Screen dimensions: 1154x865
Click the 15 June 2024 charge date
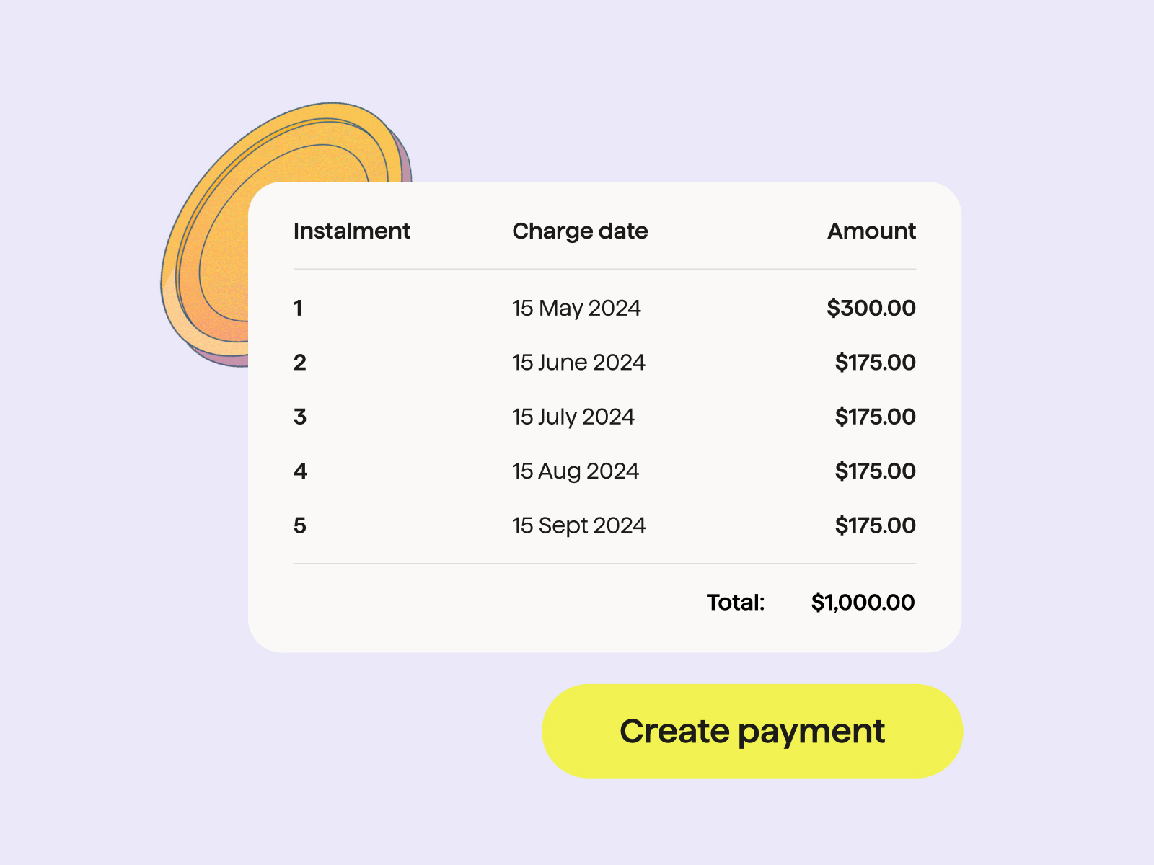pyautogui.click(x=578, y=362)
